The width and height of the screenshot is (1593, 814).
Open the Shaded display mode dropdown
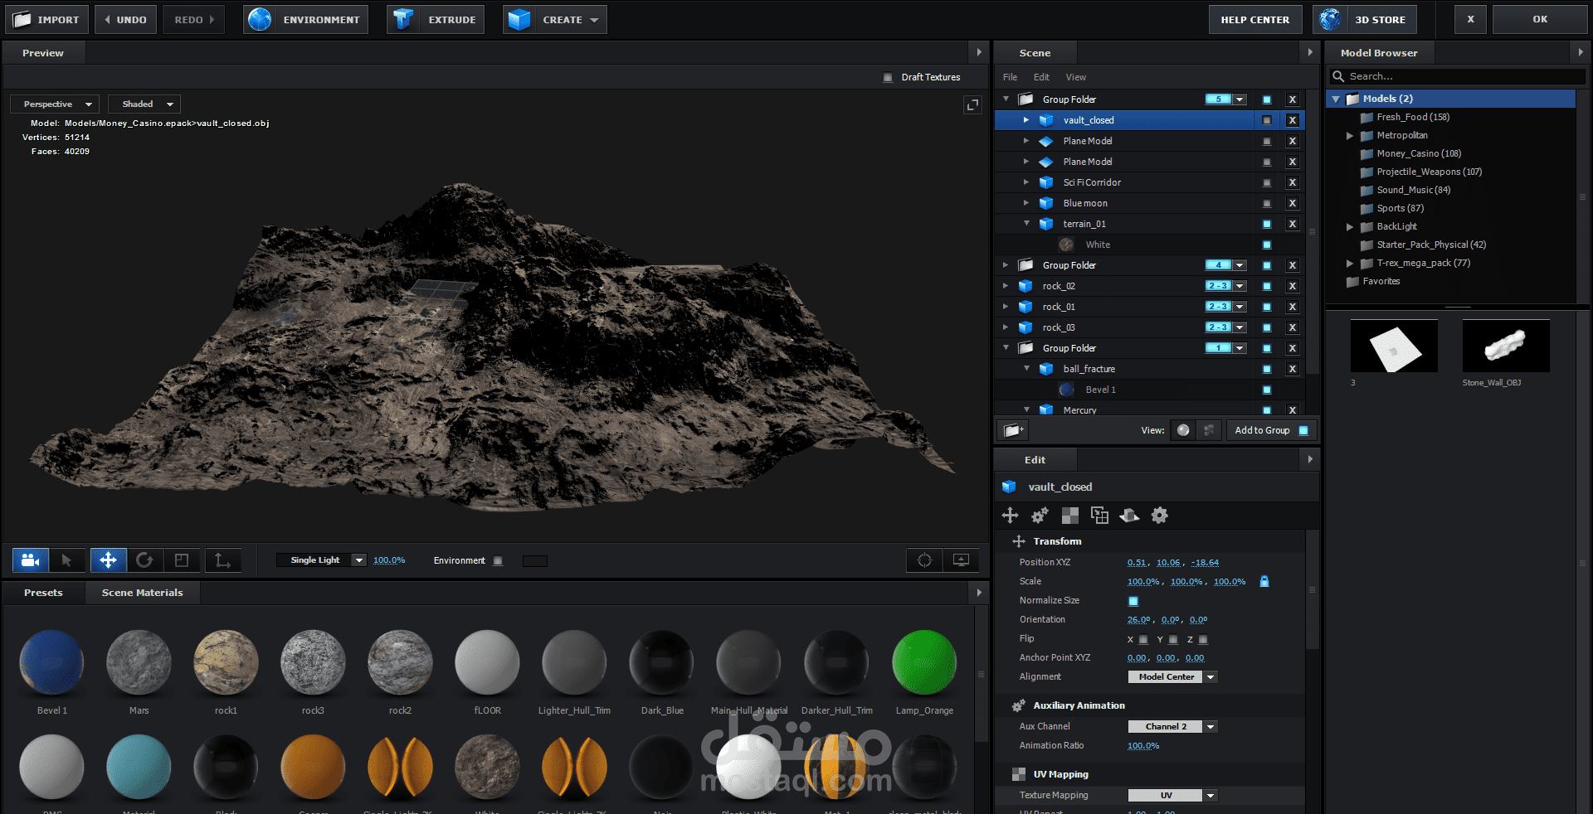click(x=144, y=104)
